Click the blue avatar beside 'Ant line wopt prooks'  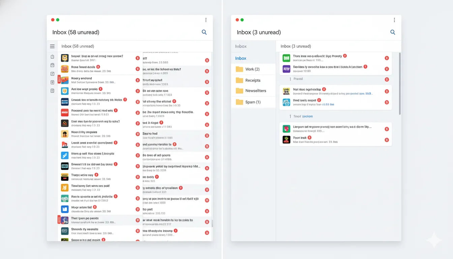[x=65, y=91]
